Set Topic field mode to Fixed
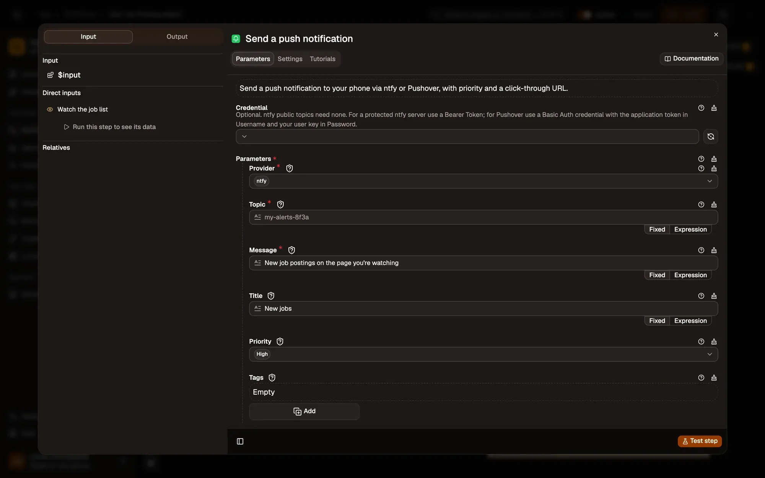 (657, 229)
